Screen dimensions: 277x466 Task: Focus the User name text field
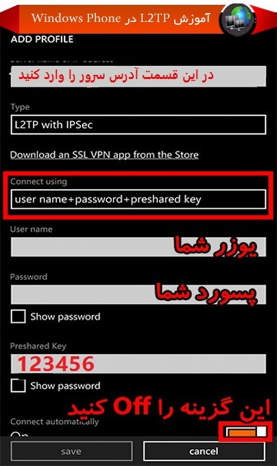point(138,247)
